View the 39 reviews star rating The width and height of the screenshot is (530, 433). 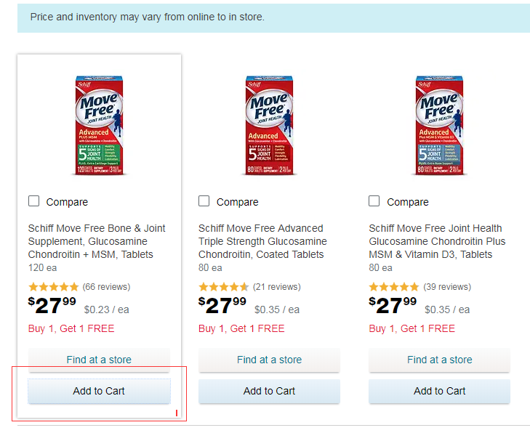[x=394, y=287]
